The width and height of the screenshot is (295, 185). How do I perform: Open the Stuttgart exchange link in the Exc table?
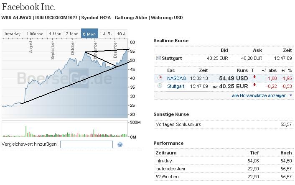click(176, 86)
